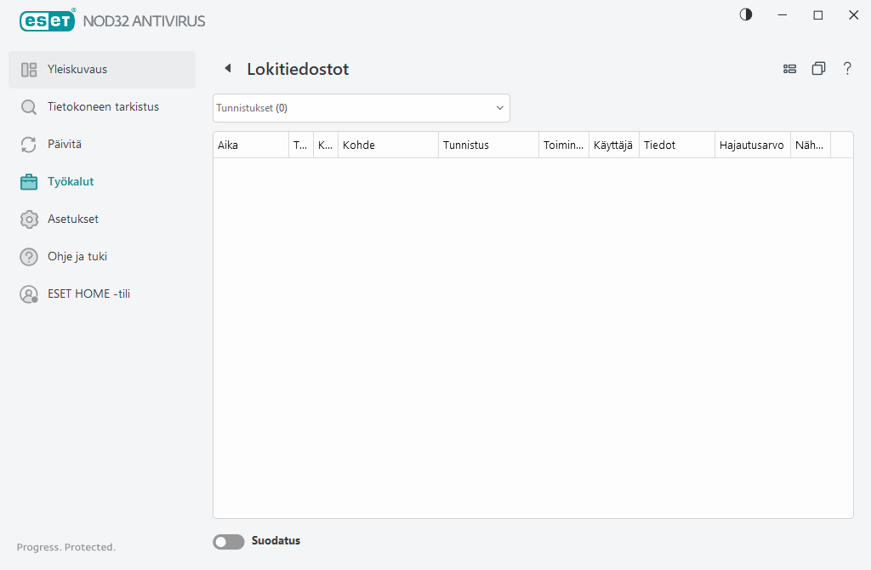The image size is (871, 570).
Task: Click the Hajautusarvo column header
Action: [x=752, y=145]
